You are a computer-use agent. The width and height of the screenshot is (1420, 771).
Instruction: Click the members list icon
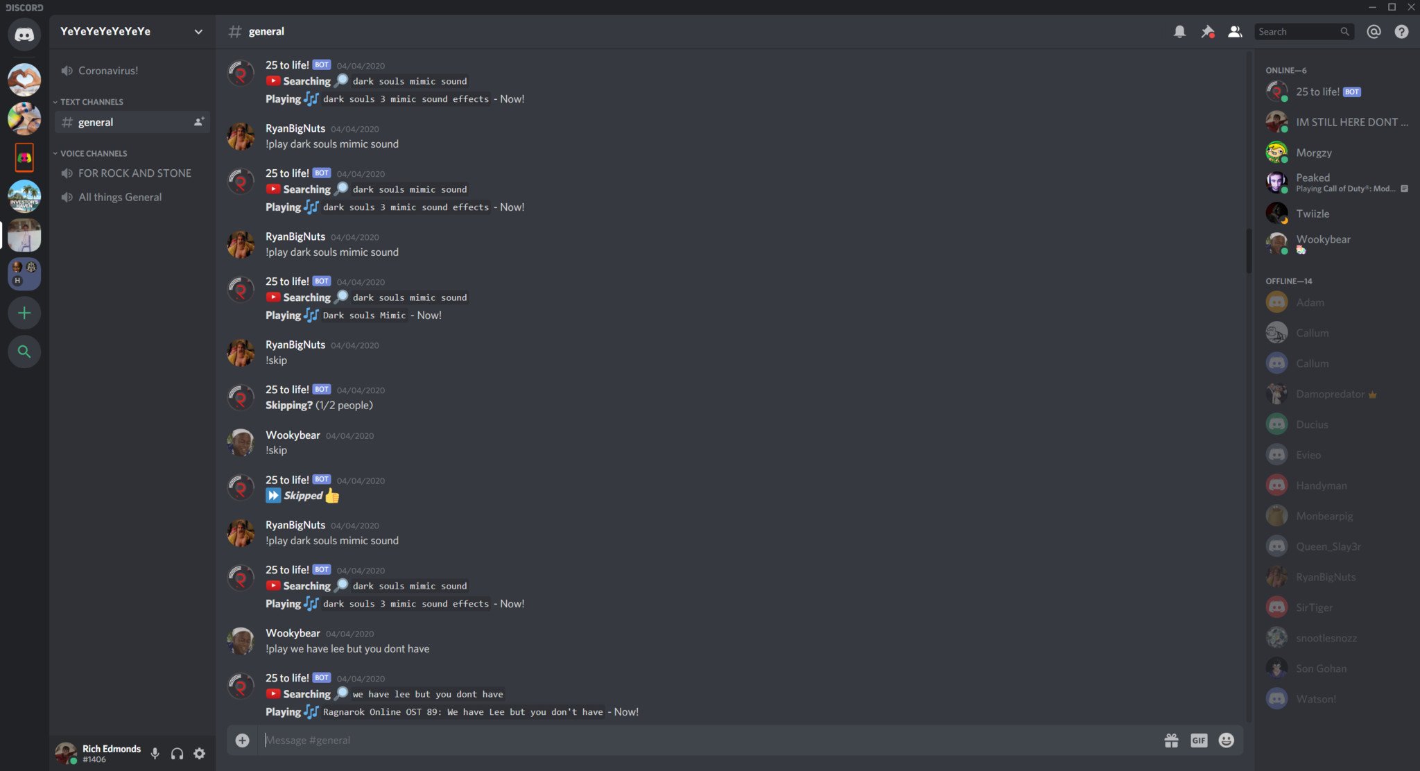1234,31
